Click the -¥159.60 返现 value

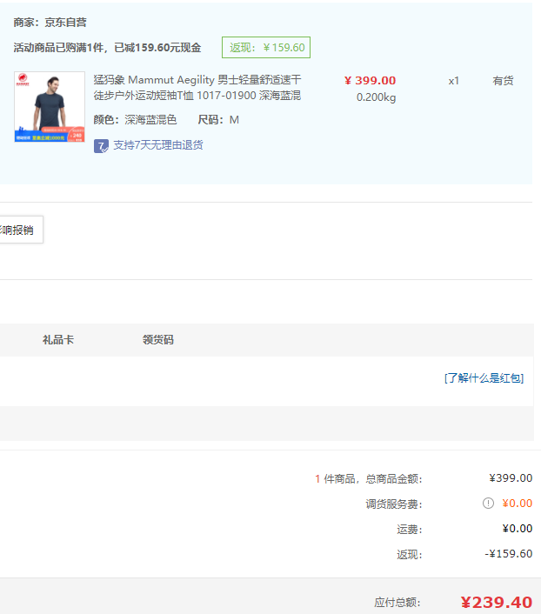coord(509,553)
